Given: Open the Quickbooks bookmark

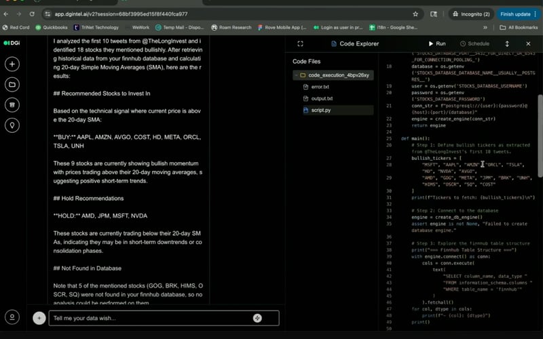Looking at the screenshot, I should pos(52,27).
